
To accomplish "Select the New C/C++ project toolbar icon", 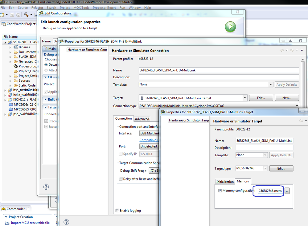I will pyautogui.click(x=2, y=14).
